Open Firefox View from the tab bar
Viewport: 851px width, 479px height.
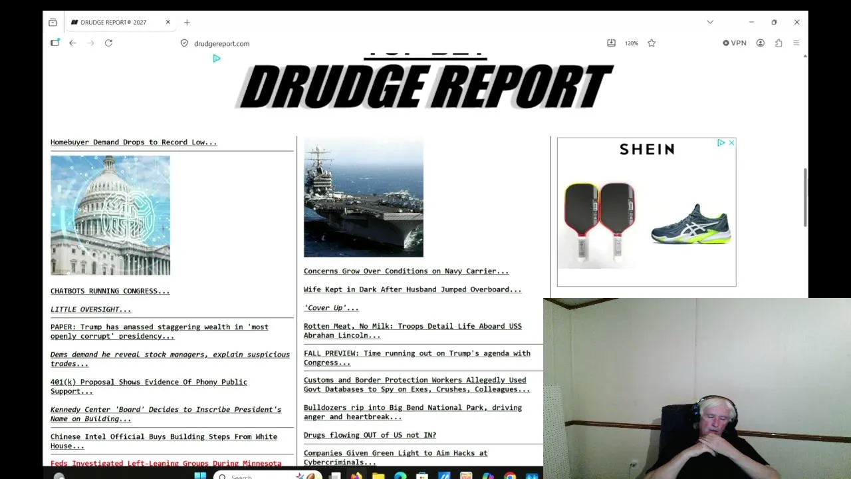tap(53, 22)
